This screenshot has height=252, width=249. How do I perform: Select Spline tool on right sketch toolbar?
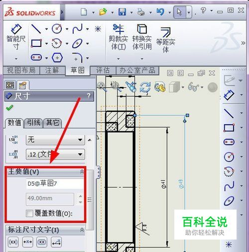pos(229,186)
